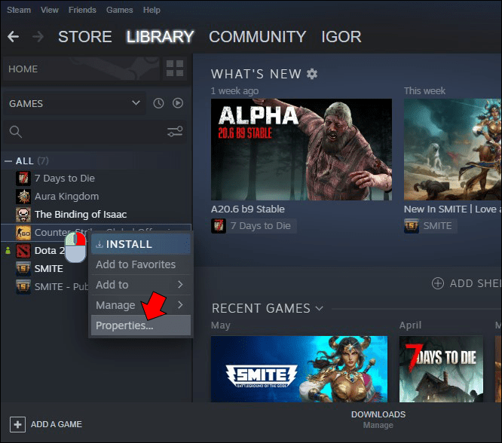Switch to the LIBRARY tab
This screenshot has height=443, width=502.
(160, 36)
